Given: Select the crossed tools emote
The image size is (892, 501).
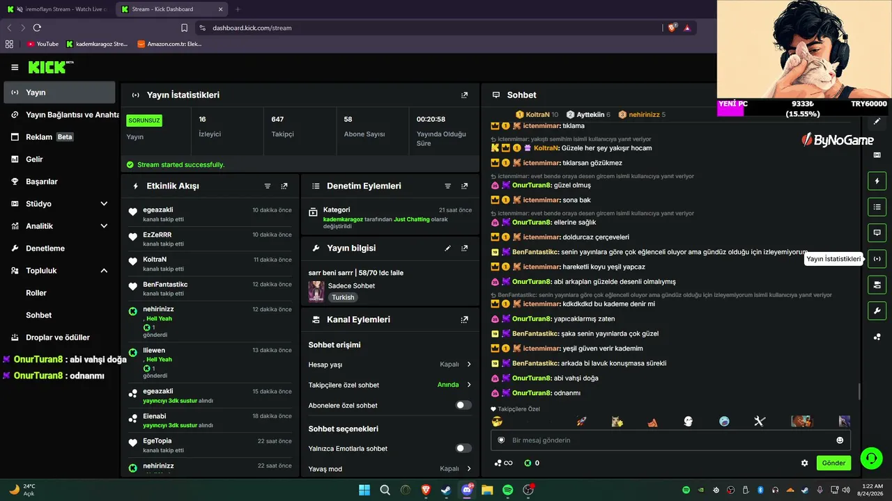Looking at the screenshot, I should pos(760,422).
